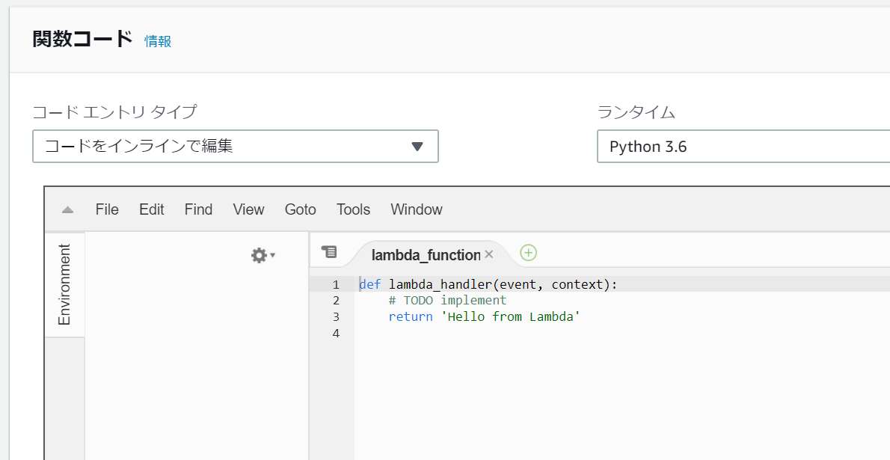This screenshot has height=460, width=890.
Task: Open the Edit menu
Action: pos(151,210)
